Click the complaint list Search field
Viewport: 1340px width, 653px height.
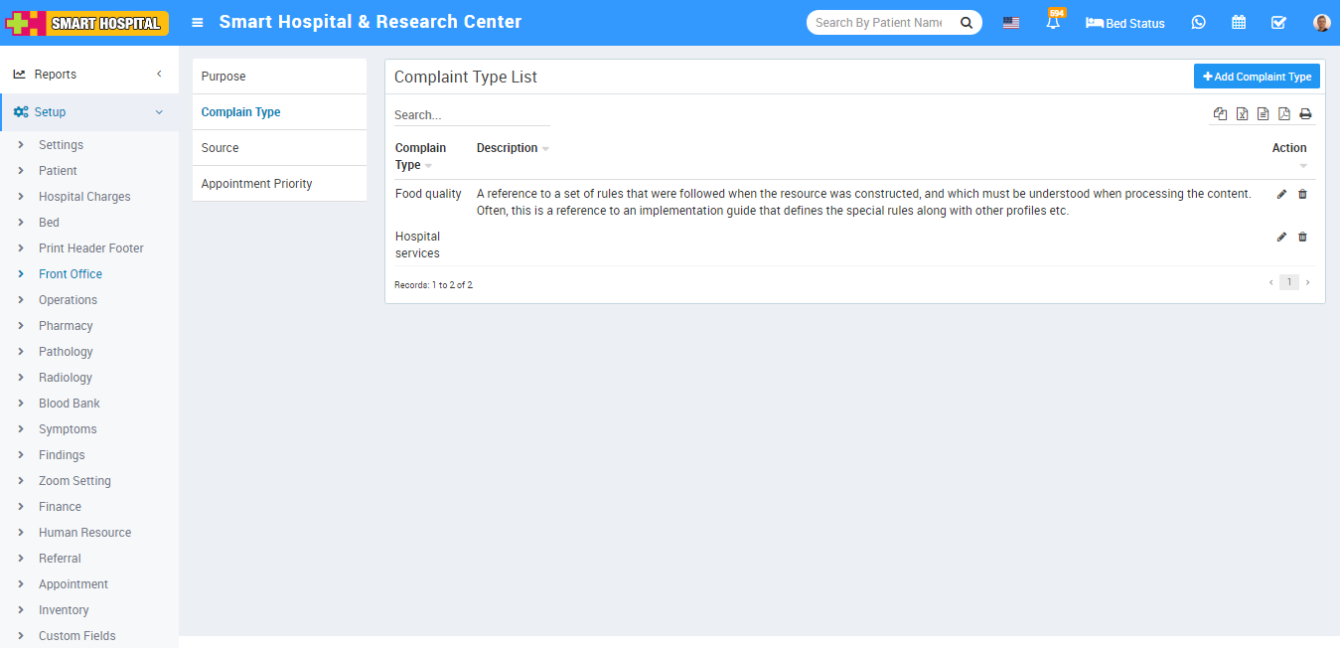pos(471,115)
